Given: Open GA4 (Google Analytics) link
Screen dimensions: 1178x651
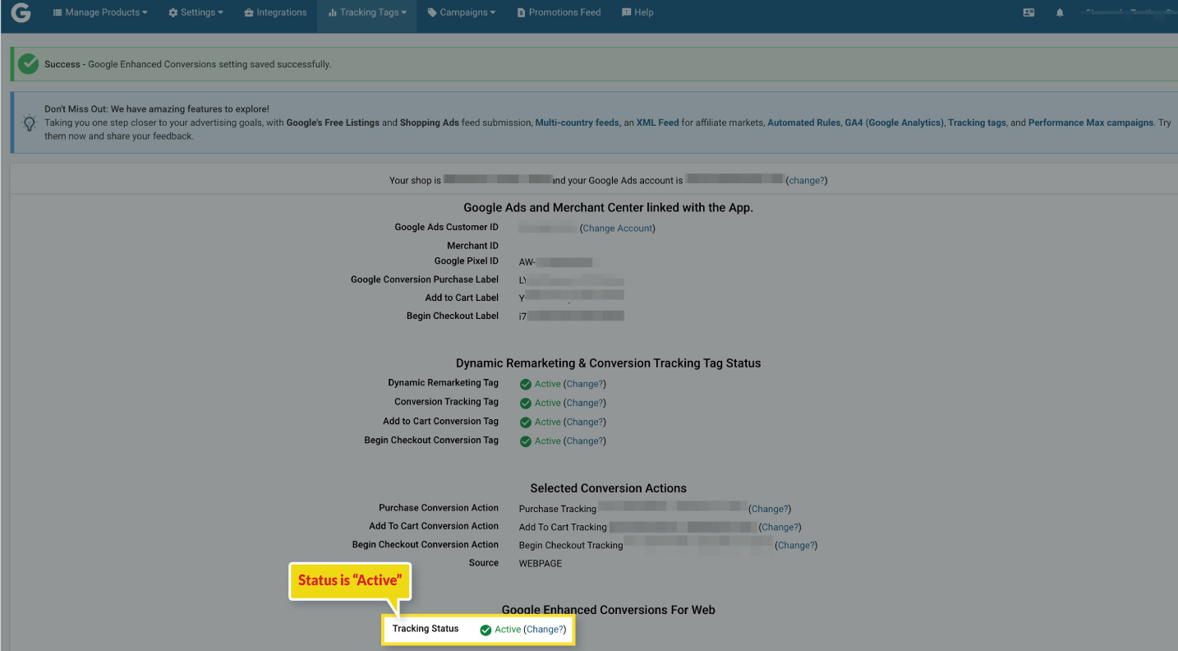Looking at the screenshot, I should point(894,122).
